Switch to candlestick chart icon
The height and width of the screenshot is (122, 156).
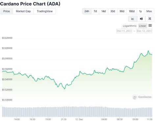141,19
